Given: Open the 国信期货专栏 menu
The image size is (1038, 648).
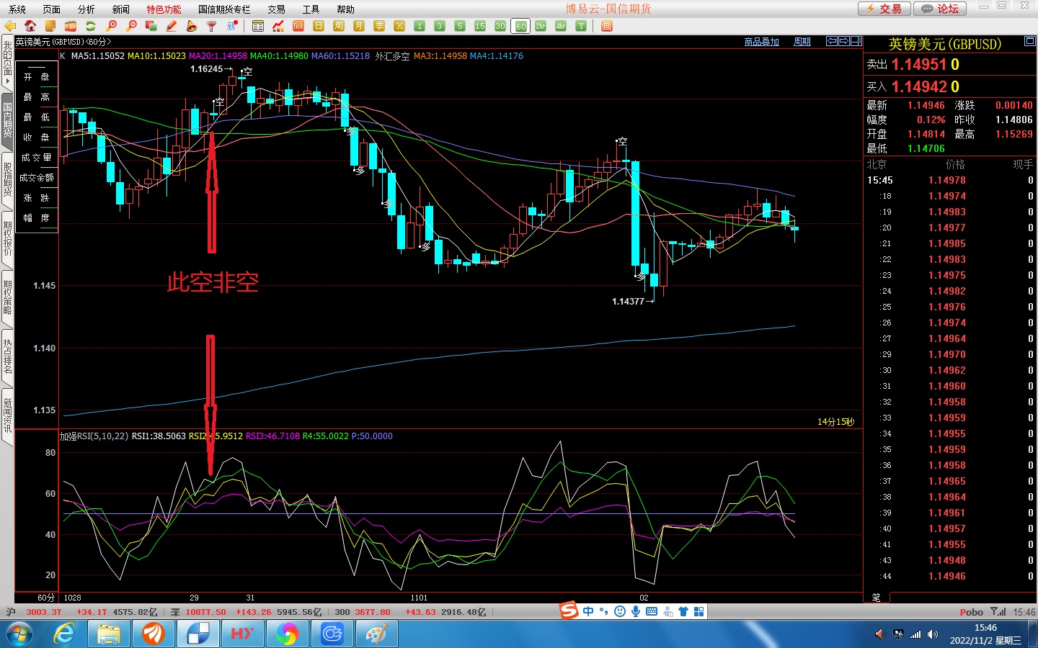Looking at the screenshot, I should [x=224, y=9].
